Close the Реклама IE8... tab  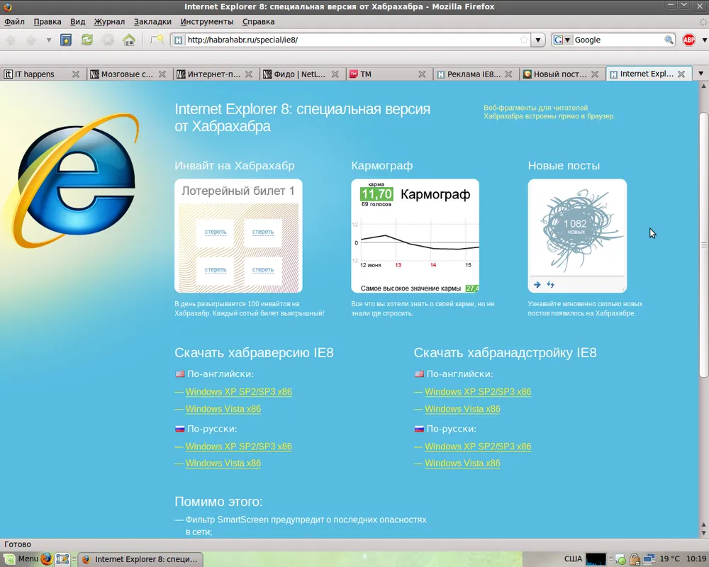(508, 74)
